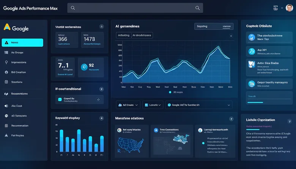The image size is (296, 169).
Task: Open the Acbic Slata Bnabja card
Action: click(269, 67)
